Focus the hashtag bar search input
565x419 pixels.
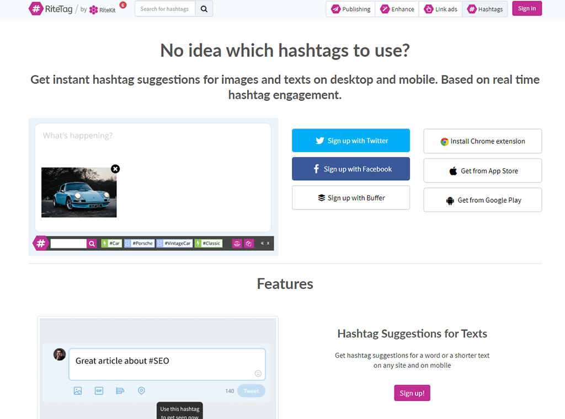point(68,243)
